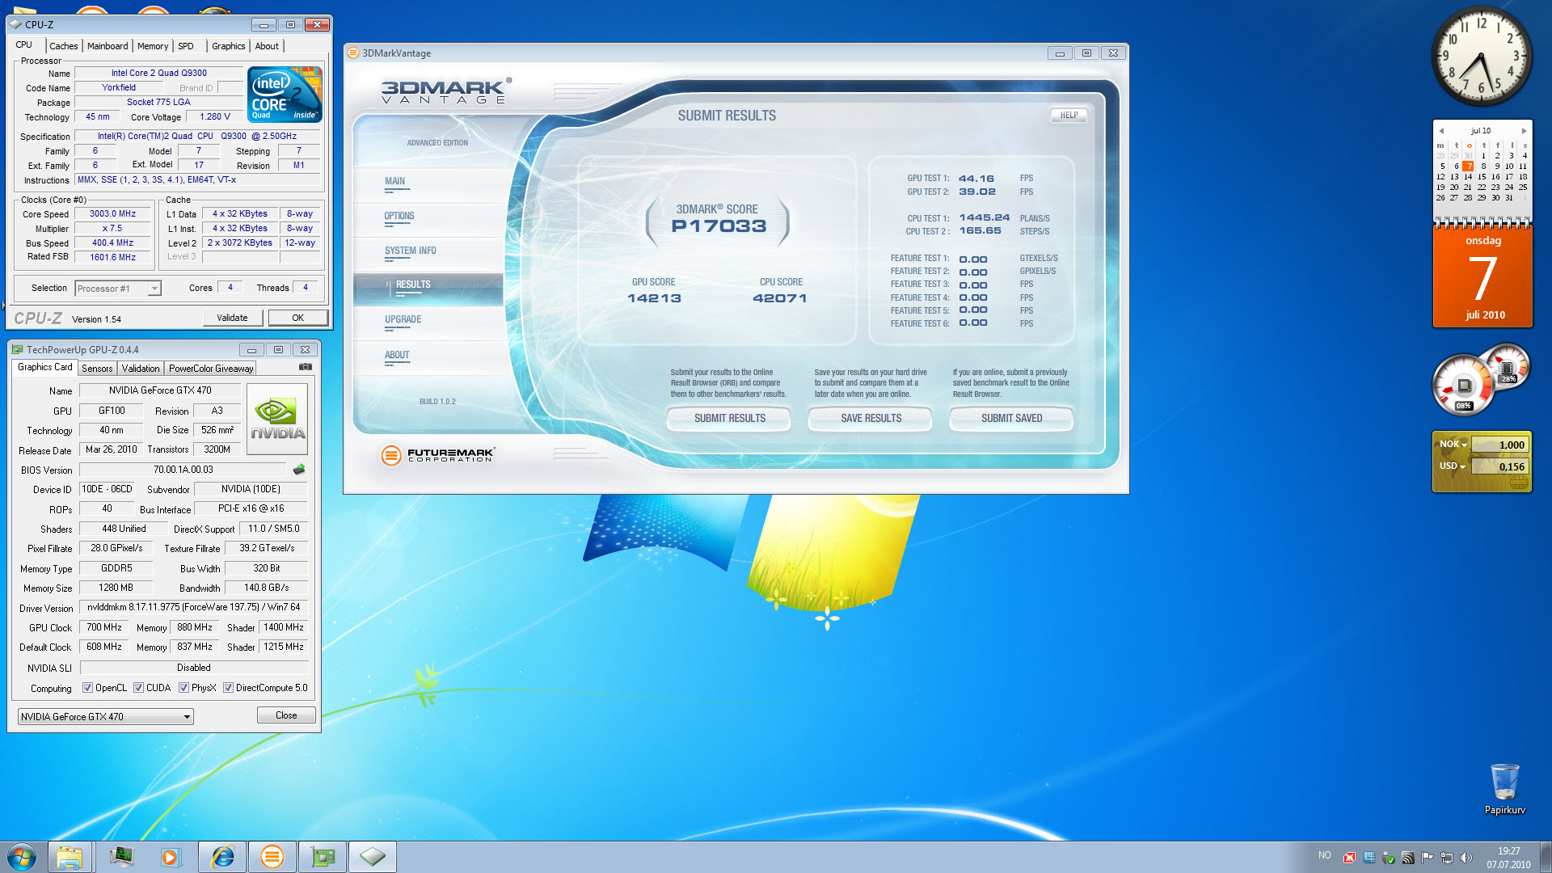Image resolution: width=1552 pixels, height=873 pixels.
Task: Toggle the PhysX checkbox
Action: [x=184, y=688]
